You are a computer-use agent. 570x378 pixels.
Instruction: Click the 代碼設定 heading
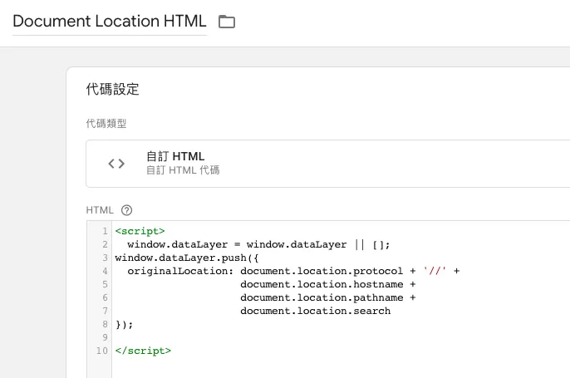coord(112,89)
